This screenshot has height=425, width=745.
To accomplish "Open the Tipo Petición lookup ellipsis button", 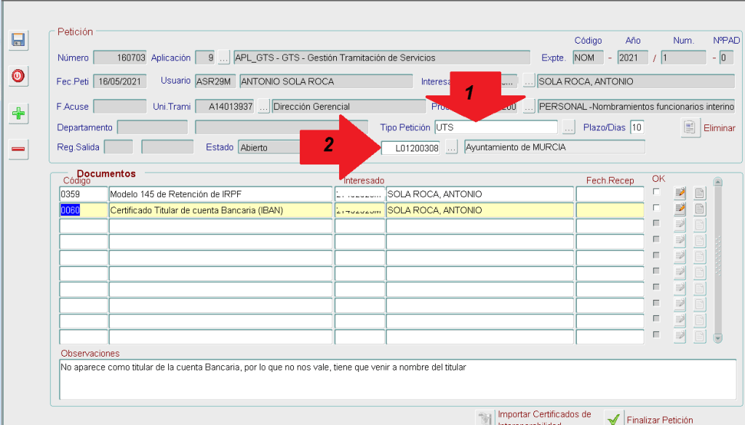I will [x=570, y=127].
